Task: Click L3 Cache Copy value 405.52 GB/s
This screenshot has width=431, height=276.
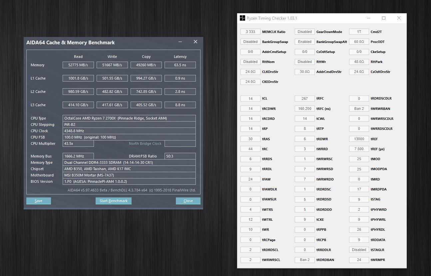Action: (146, 105)
